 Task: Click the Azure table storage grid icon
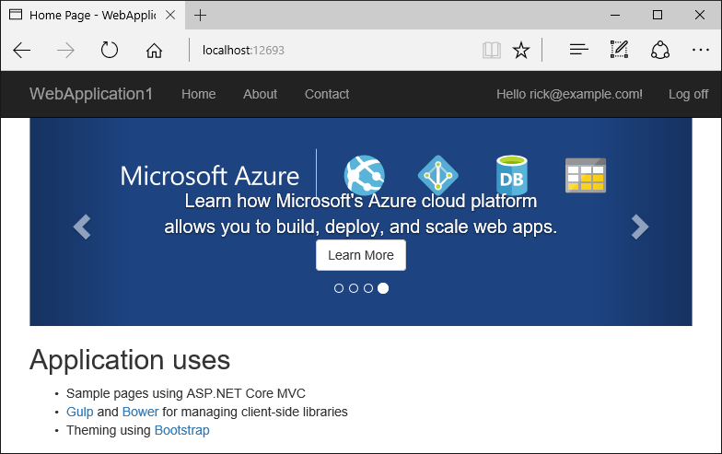[586, 175]
